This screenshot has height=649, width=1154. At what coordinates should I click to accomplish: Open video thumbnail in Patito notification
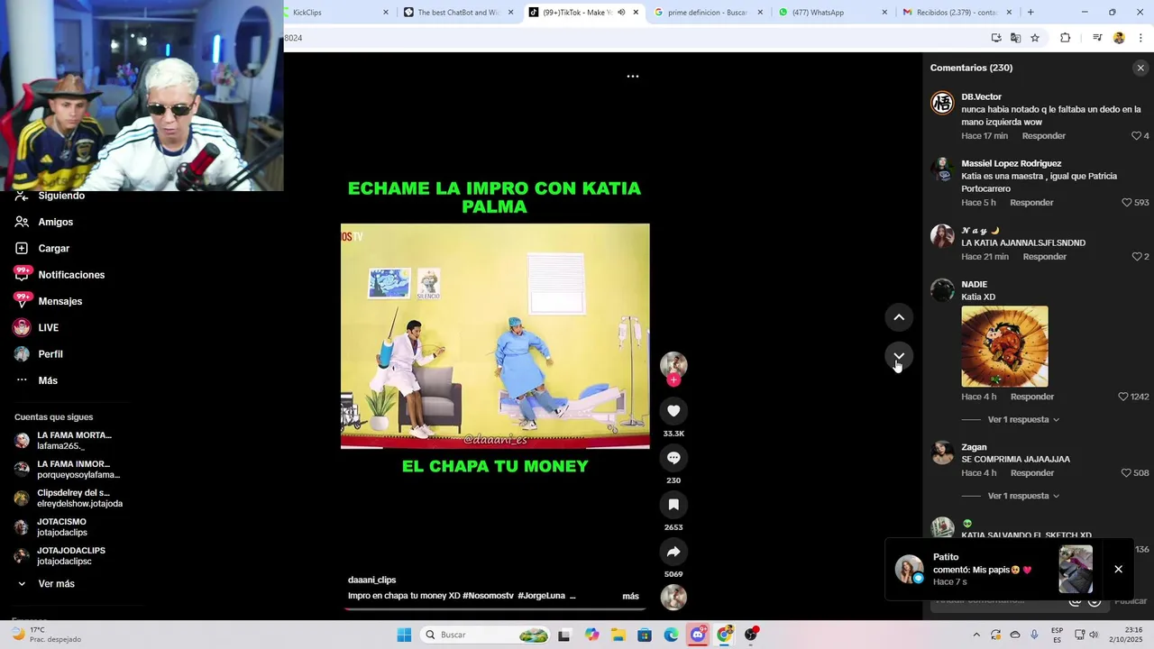click(1076, 569)
